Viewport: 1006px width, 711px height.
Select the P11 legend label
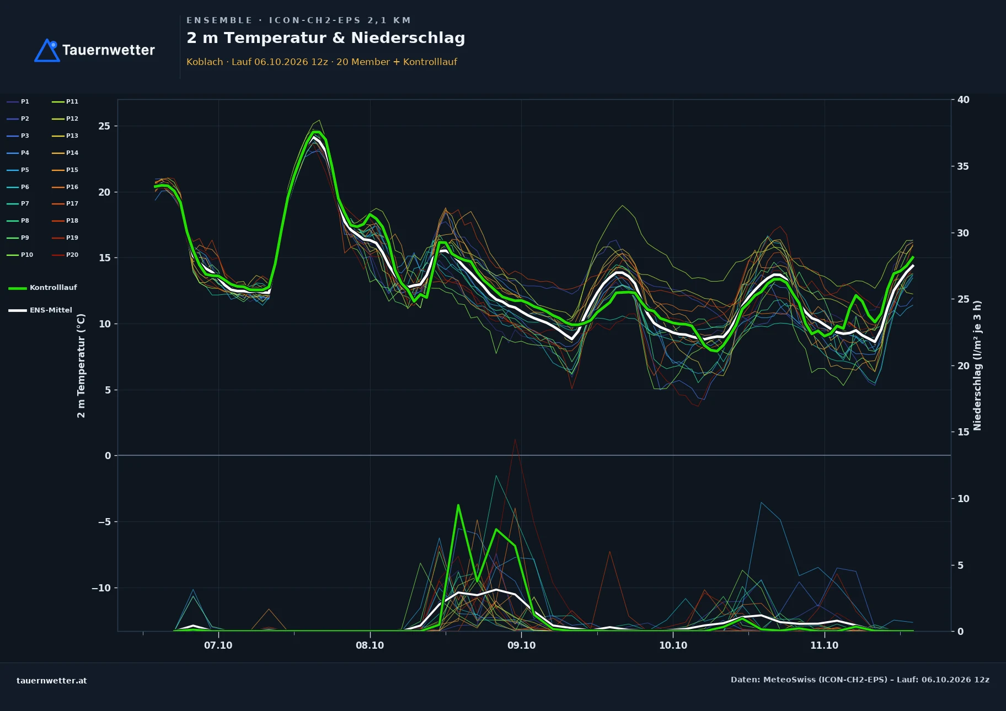tap(72, 102)
